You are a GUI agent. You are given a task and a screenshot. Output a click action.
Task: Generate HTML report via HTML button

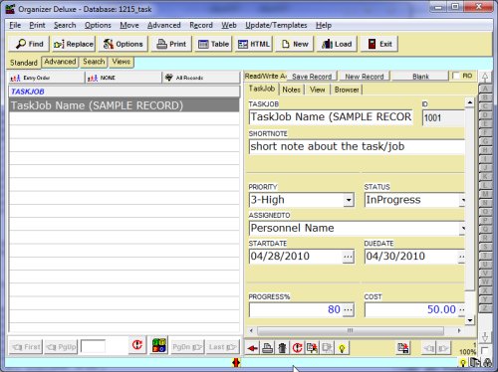(254, 44)
